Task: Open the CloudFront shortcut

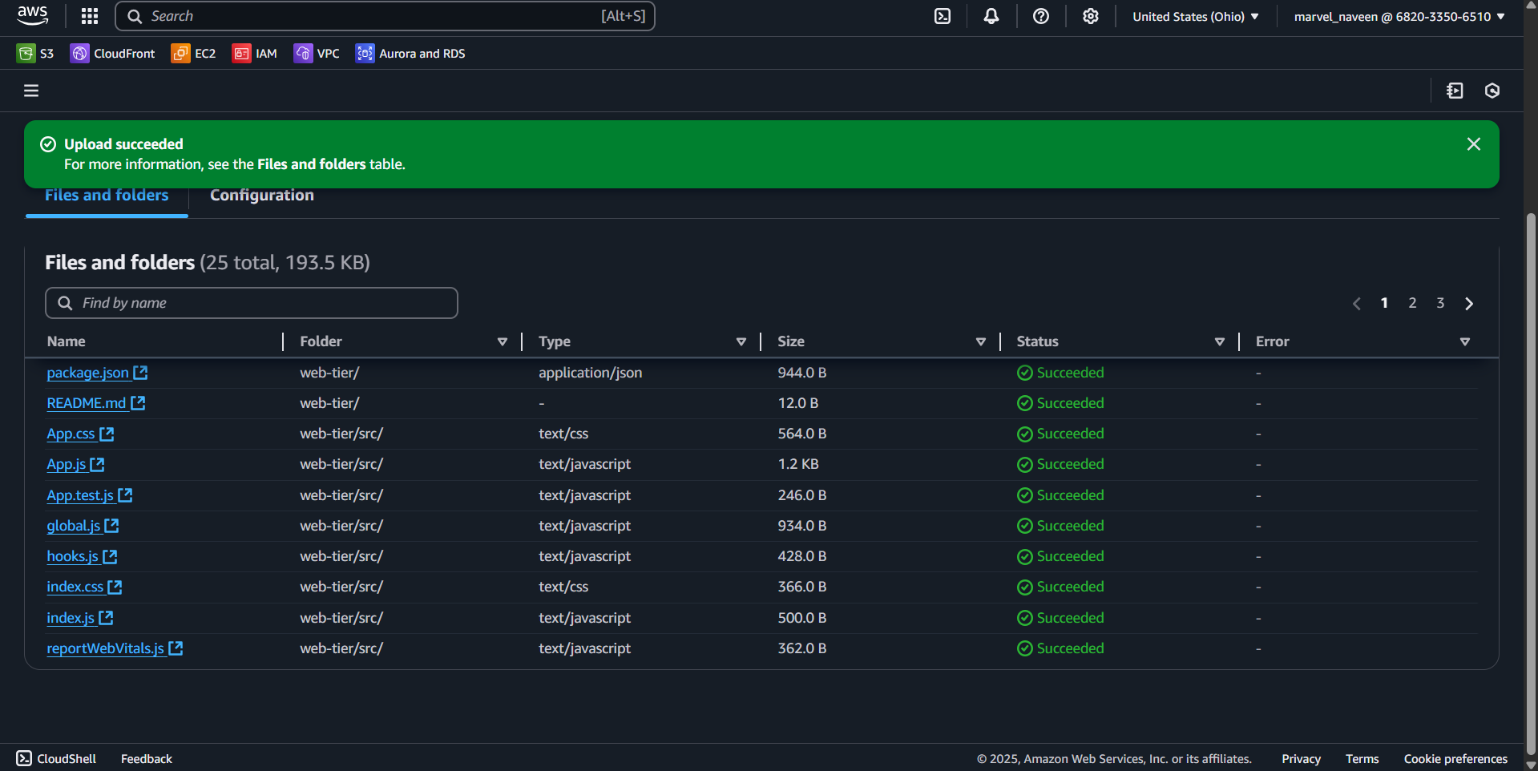Action: [113, 54]
